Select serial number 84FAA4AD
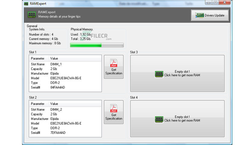The image size is (252, 145). tap(58, 87)
